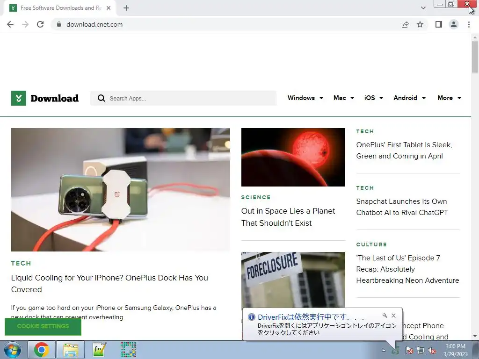Click the network tray icon
This screenshot has height=359, width=479.
click(x=421, y=350)
